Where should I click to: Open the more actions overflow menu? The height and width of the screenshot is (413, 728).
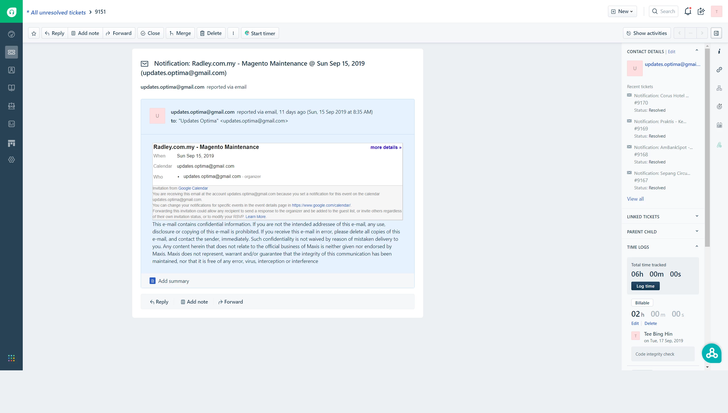(x=233, y=33)
